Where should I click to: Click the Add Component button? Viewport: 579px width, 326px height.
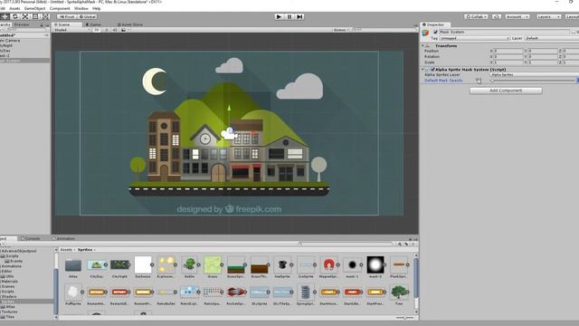pyautogui.click(x=506, y=91)
